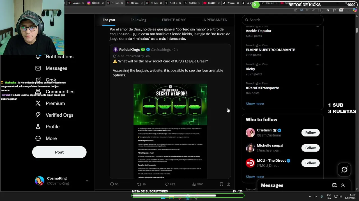Compose new message in Messages drawer
This screenshot has width=359, height=201.
[334, 185]
